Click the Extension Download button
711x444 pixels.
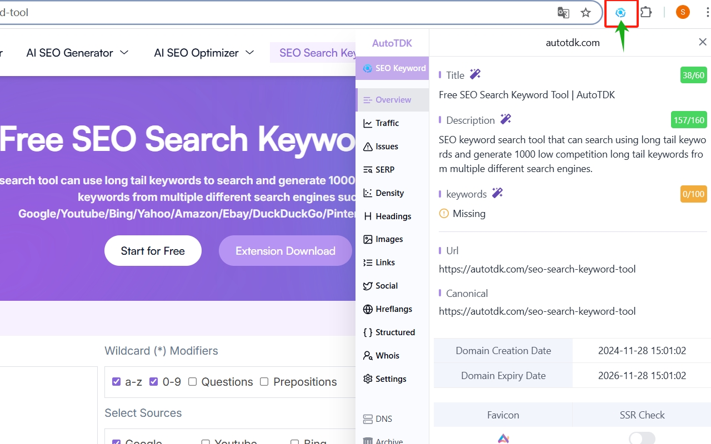click(x=285, y=250)
